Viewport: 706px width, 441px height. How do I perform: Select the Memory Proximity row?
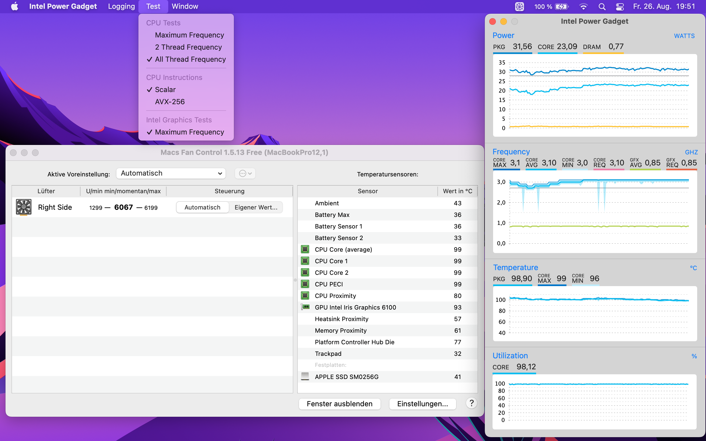[x=387, y=330]
